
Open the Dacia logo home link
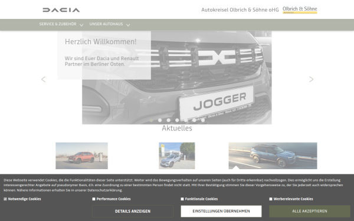pos(61,10)
